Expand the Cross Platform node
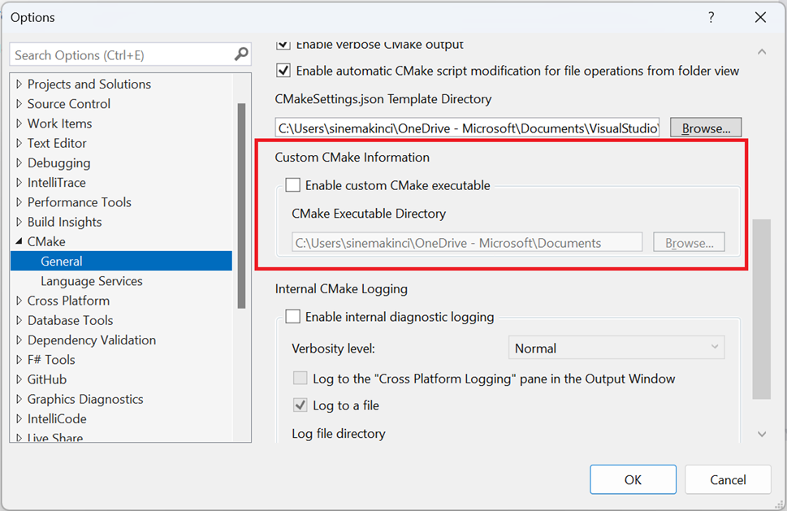Screen dimensions: 787x511 (x=20, y=301)
